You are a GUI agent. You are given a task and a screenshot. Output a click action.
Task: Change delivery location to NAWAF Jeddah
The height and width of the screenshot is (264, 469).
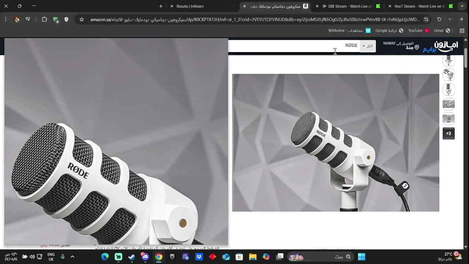pyautogui.click(x=401, y=45)
